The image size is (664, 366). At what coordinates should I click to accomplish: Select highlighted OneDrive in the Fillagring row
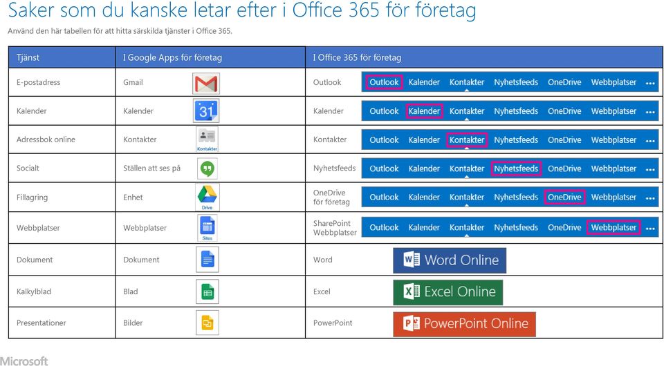564,198
